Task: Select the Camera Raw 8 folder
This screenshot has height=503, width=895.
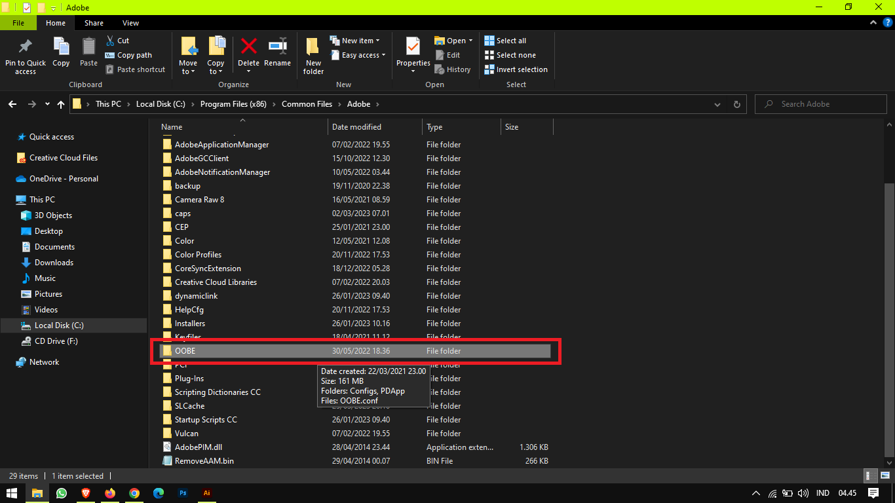Action: click(x=354, y=200)
